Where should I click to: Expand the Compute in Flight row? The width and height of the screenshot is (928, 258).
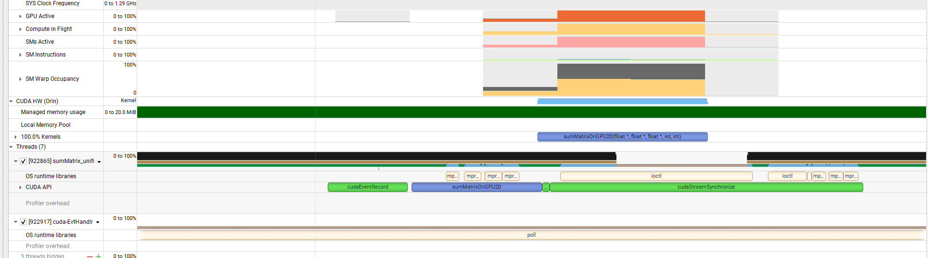click(20, 29)
